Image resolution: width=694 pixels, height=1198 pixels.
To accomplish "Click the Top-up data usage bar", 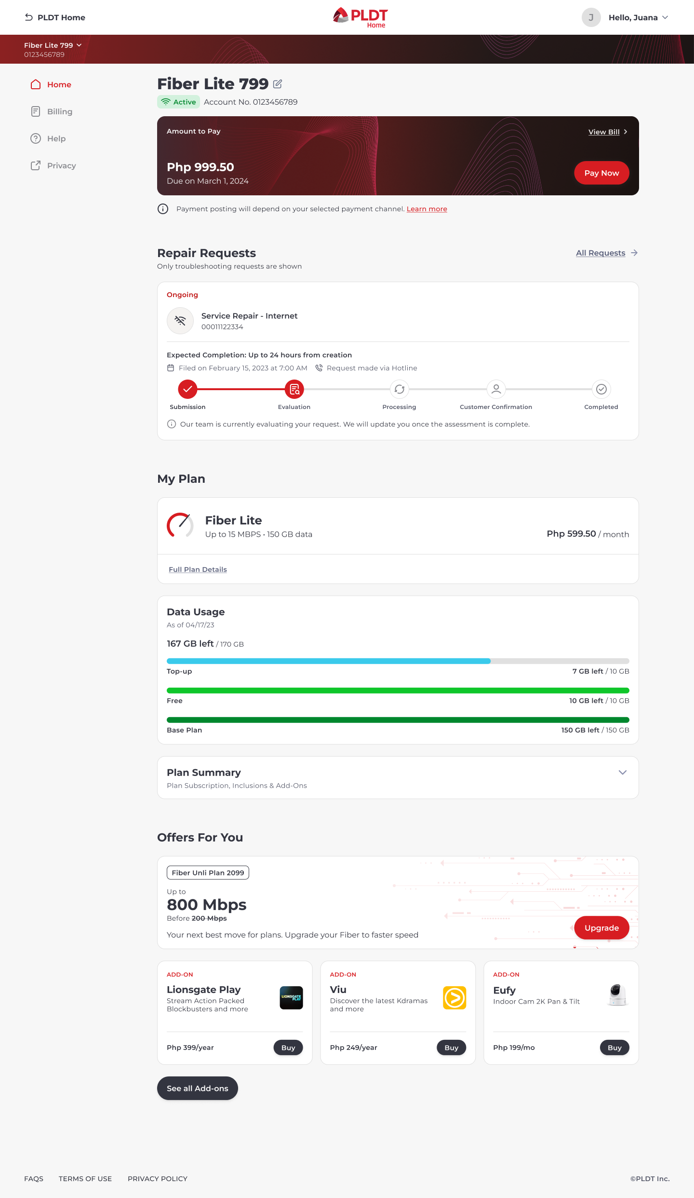I will (x=398, y=661).
